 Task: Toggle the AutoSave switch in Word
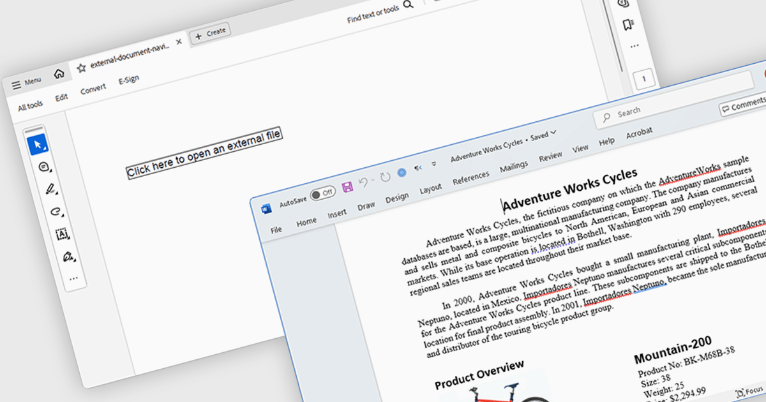323,193
